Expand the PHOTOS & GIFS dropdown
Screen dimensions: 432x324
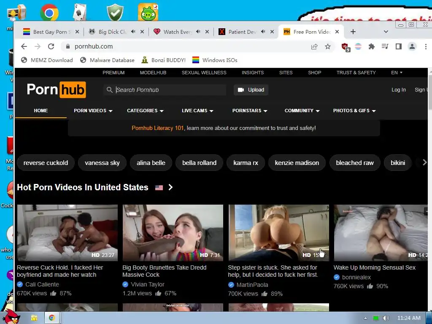pyautogui.click(x=354, y=111)
